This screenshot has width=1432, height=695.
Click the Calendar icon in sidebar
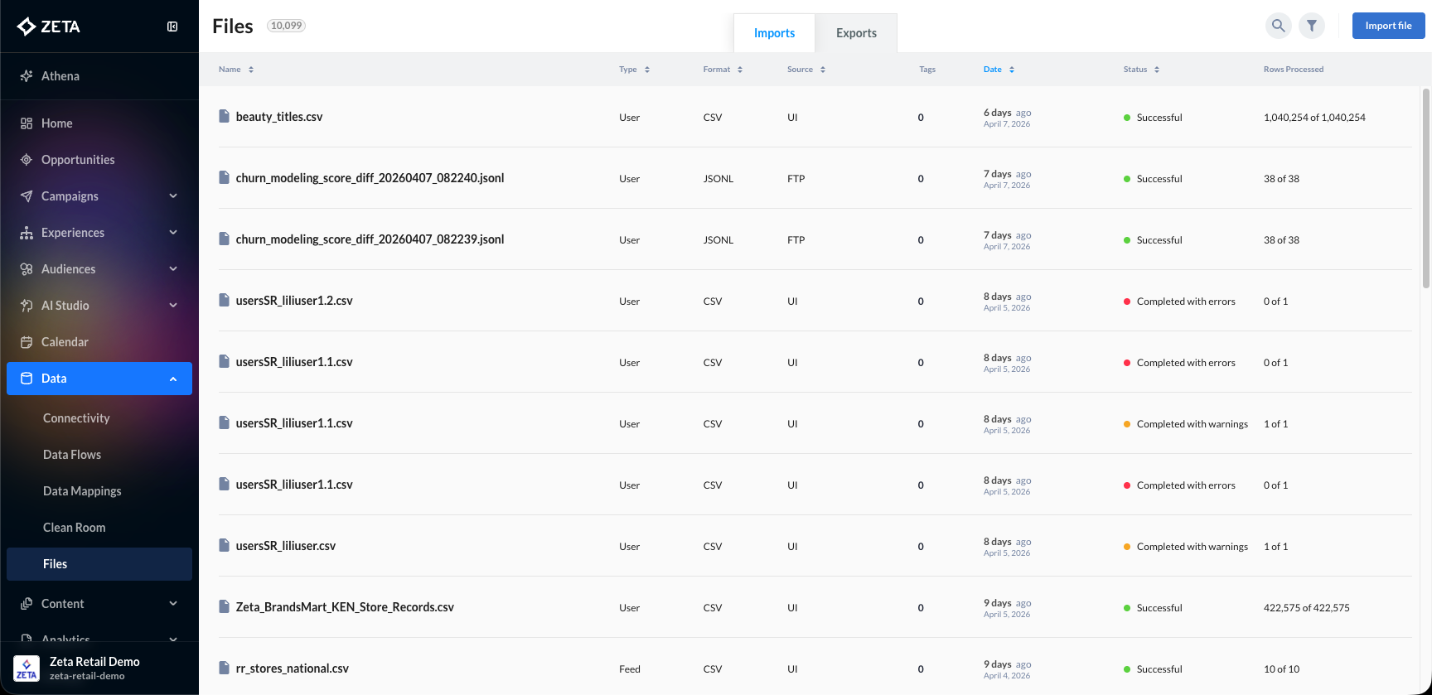(x=27, y=342)
